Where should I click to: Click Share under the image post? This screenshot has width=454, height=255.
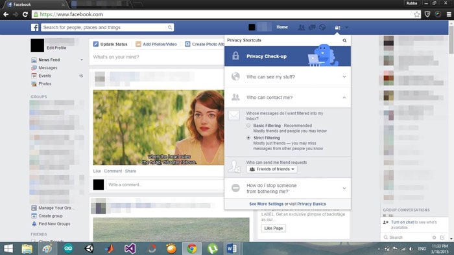(x=130, y=172)
